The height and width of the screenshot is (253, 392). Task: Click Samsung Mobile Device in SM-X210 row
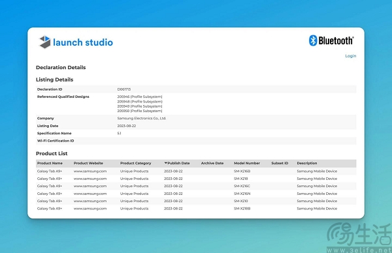point(317,201)
